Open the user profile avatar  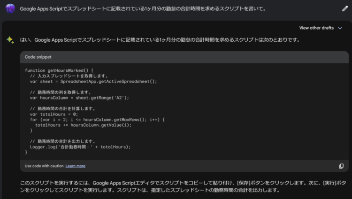(x=10, y=9)
